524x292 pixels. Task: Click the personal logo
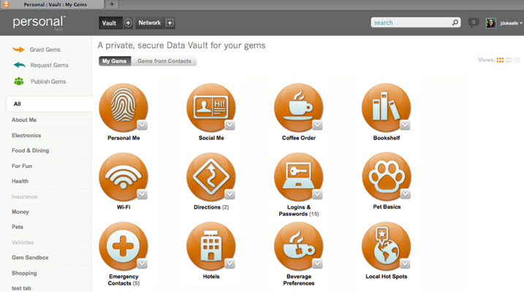[x=39, y=23]
